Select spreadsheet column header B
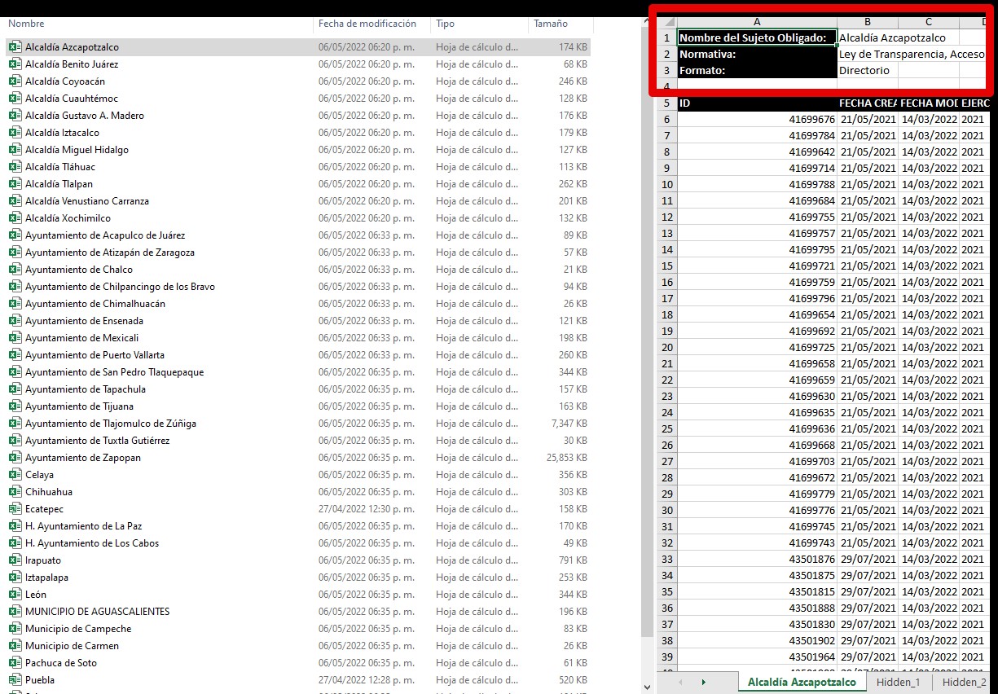The height and width of the screenshot is (694, 998). point(868,22)
